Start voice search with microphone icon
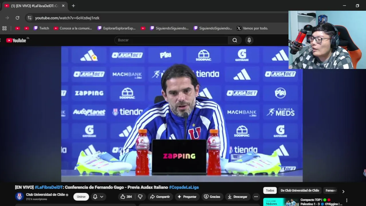 pos(249,40)
